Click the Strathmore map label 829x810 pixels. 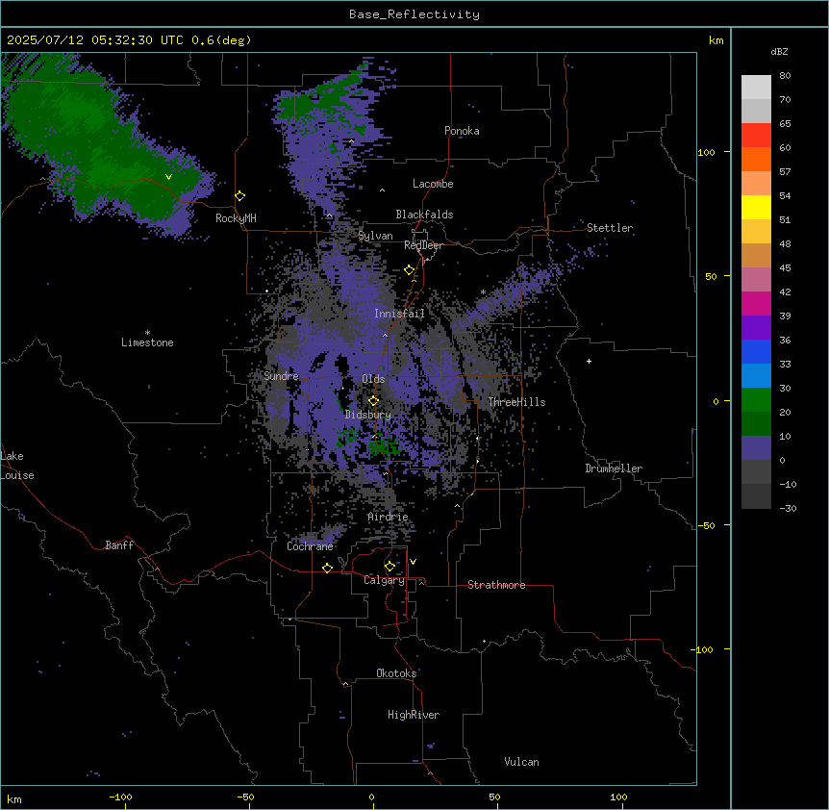point(496,585)
